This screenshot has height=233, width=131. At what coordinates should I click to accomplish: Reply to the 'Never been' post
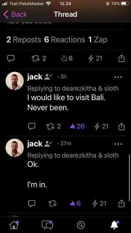tap(32, 126)
